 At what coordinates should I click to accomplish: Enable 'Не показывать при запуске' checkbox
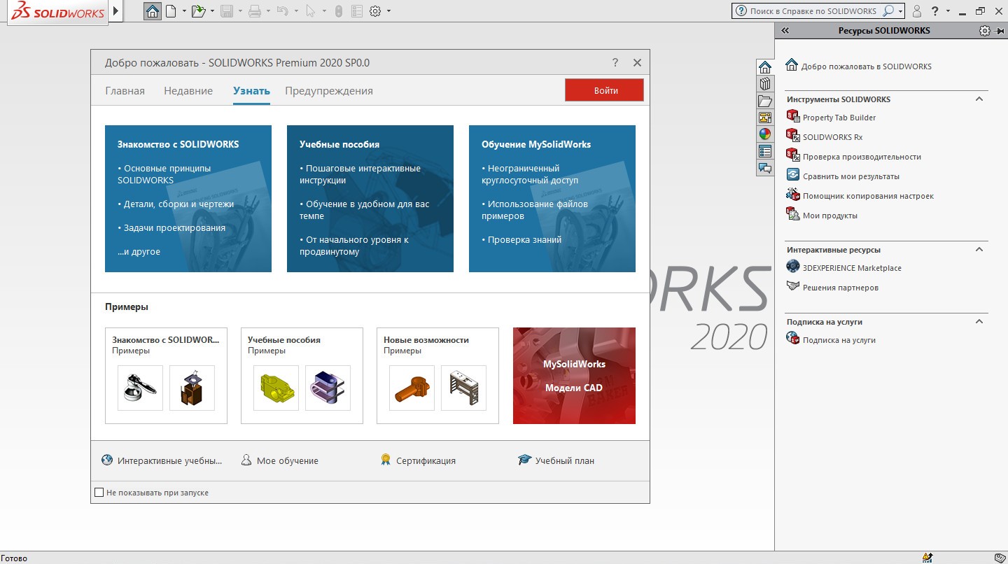point(99,493)
